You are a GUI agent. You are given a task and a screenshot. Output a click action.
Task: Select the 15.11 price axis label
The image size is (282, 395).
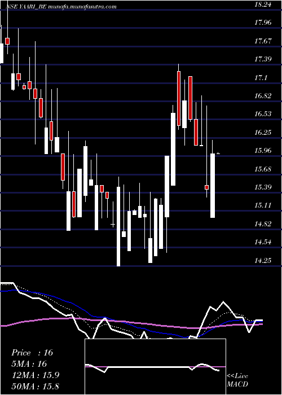pos(263,205)
